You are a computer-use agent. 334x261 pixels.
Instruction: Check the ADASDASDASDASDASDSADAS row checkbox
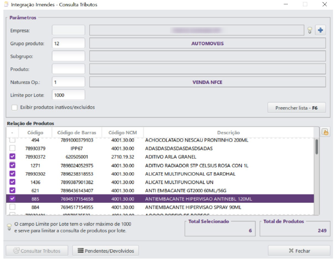(x=12, y=148)
